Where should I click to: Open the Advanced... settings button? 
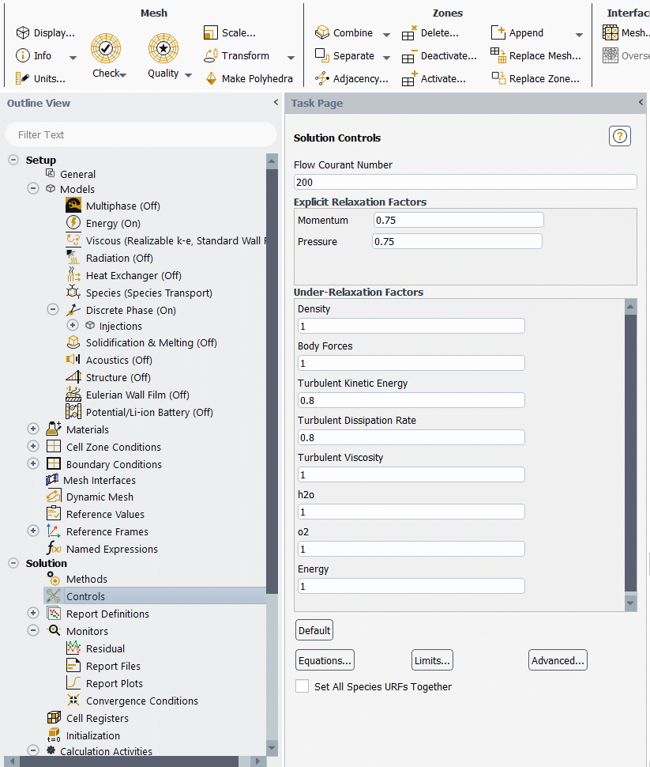[x=558, y=660]
